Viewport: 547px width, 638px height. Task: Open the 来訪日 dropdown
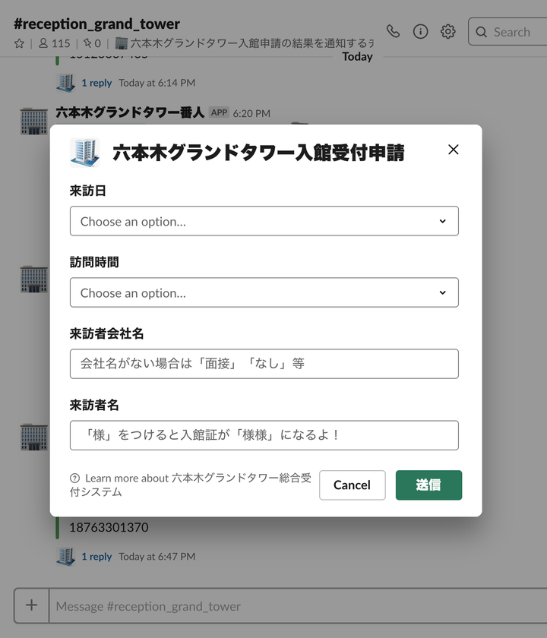(x=264, y=221)
